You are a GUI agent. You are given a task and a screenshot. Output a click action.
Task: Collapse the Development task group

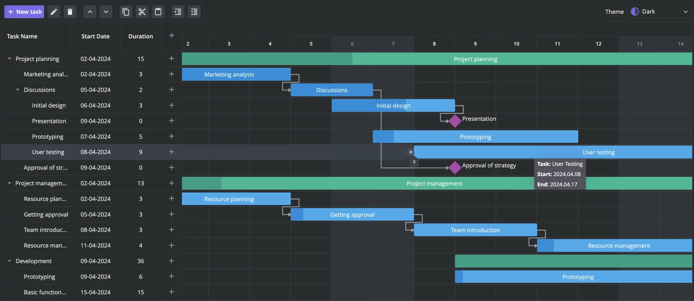pyautogui.click(x=9, y=261)
